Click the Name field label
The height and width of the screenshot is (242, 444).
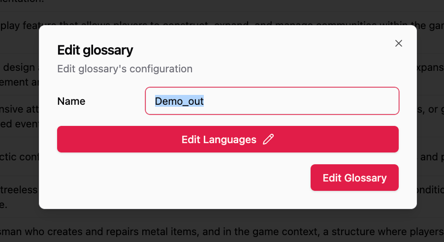[x=71, y=101]
